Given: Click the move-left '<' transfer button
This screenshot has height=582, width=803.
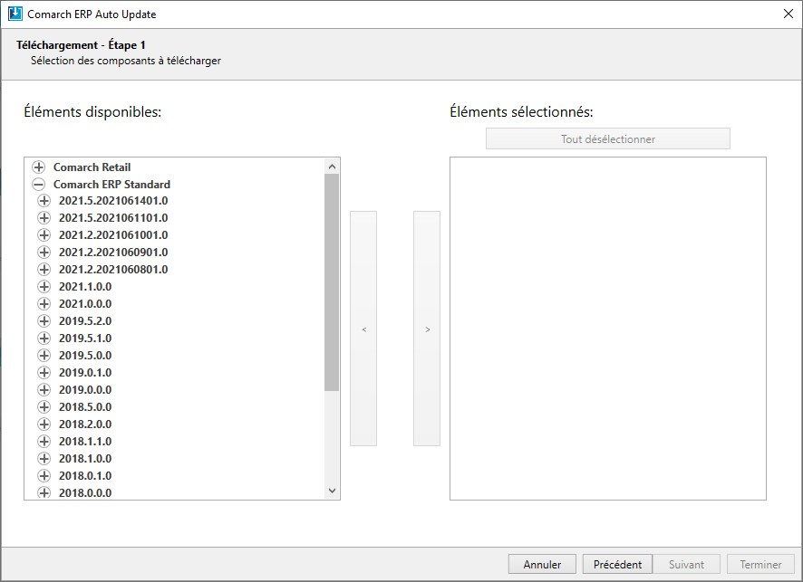Looking at the screenshot, I should (x=363, y=329).
